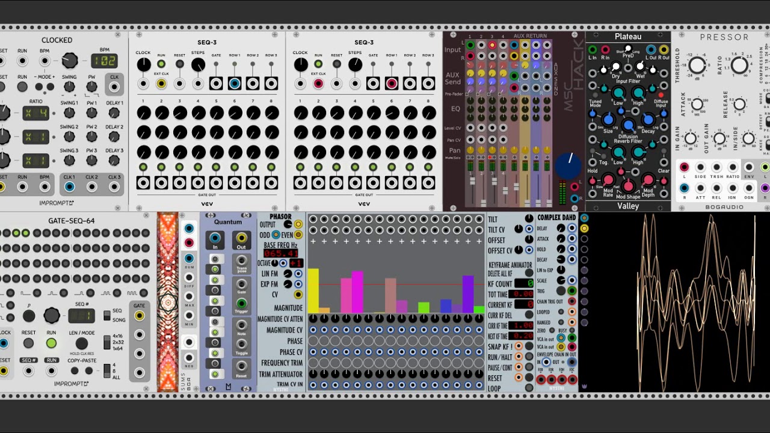The width and height of the screenshot is (770, 433).
Task: Click the BPM knob on Clocked
Action: click(70, 60)
